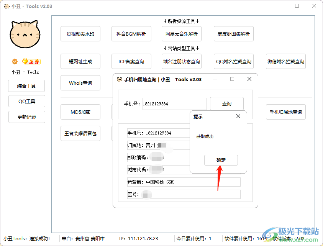Image resolution: width=323 pixels, height=246 pixels.
Task: Switch to the QQ工具 section
Action: click(x=27, y=102)
